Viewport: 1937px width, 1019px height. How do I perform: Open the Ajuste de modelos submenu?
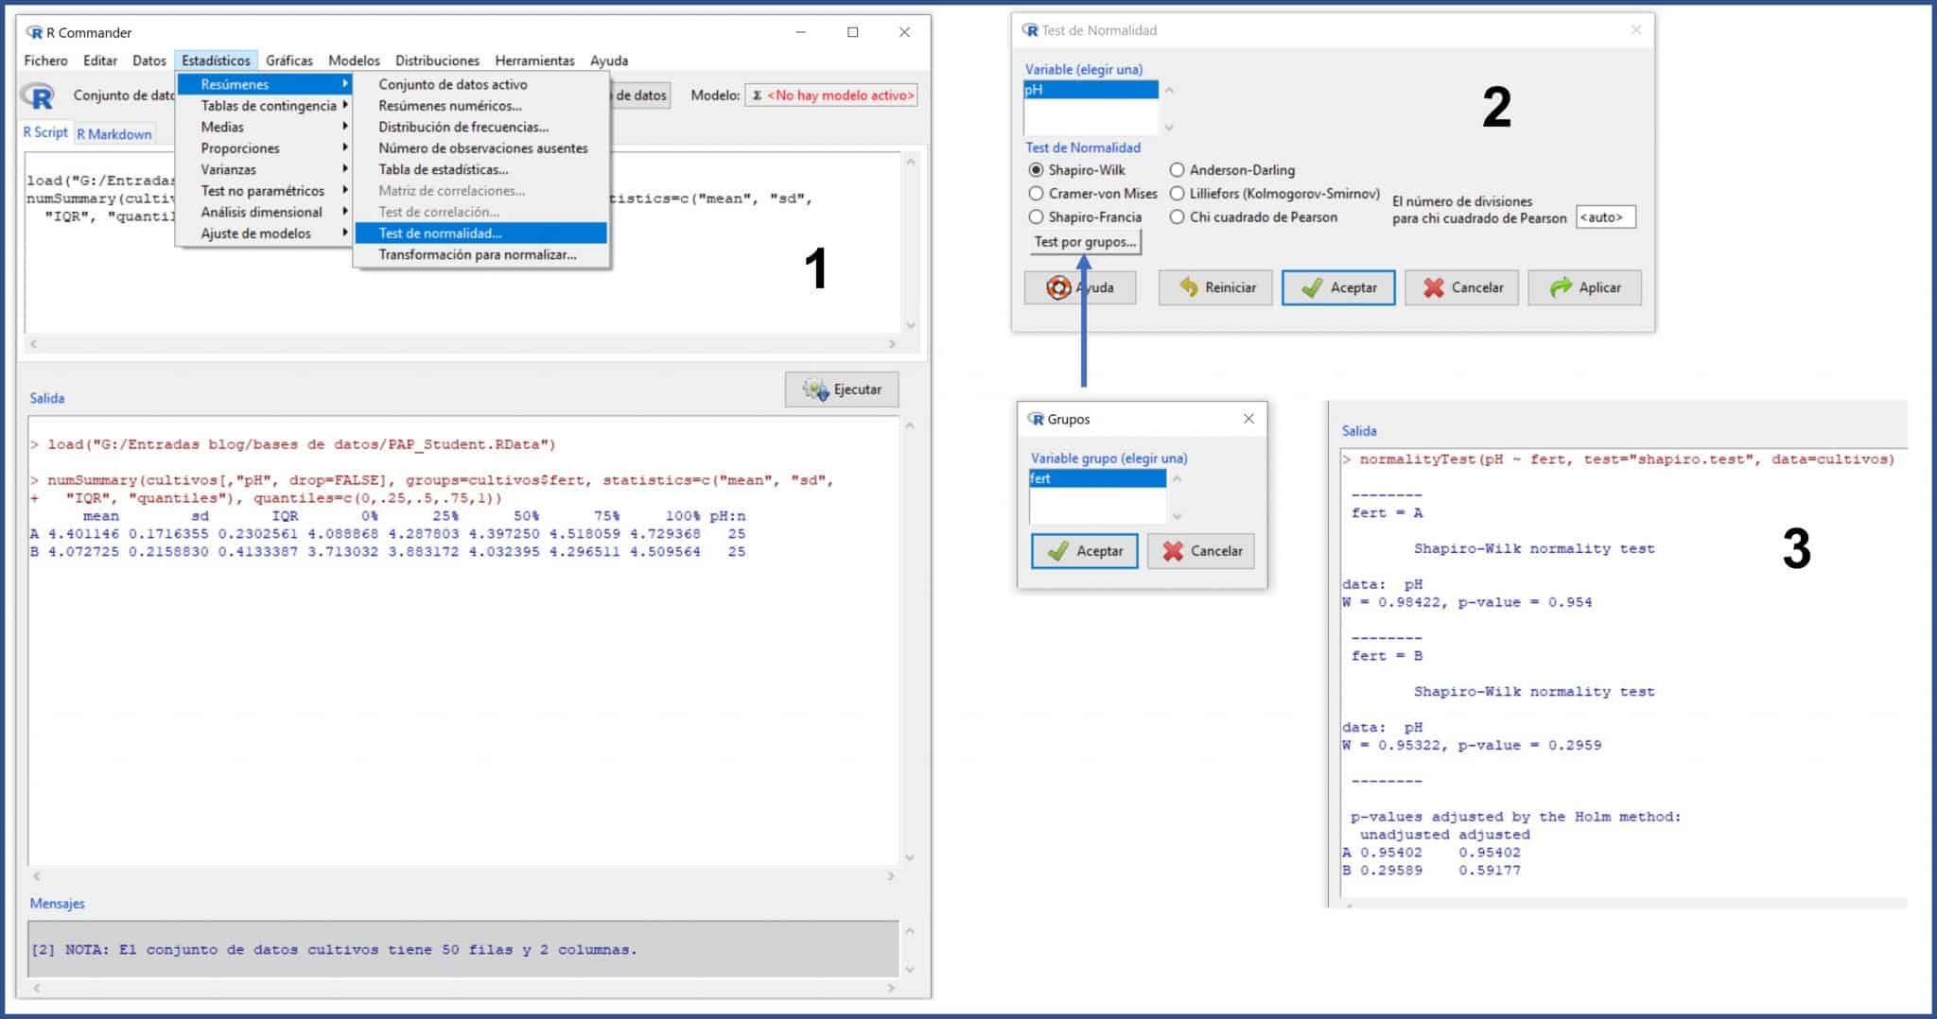click(255, 233)
